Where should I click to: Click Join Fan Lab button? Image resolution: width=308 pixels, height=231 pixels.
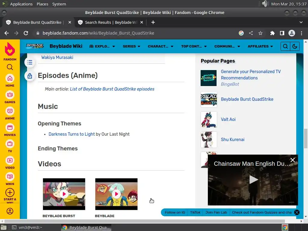[x=216, y=212]
